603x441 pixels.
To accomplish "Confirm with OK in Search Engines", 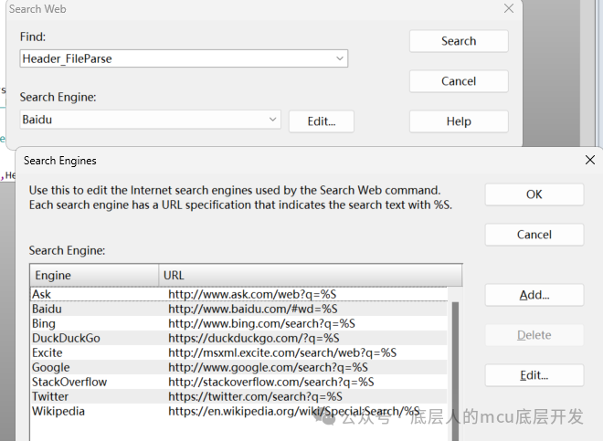I will coord(534,194).
